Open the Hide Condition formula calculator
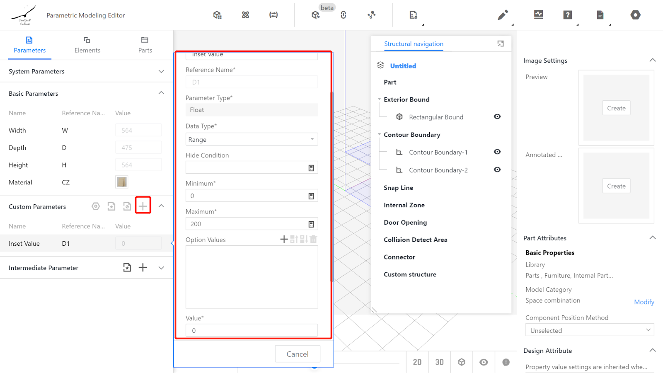This screenshot has width=663, height=373. pos(311,168)
